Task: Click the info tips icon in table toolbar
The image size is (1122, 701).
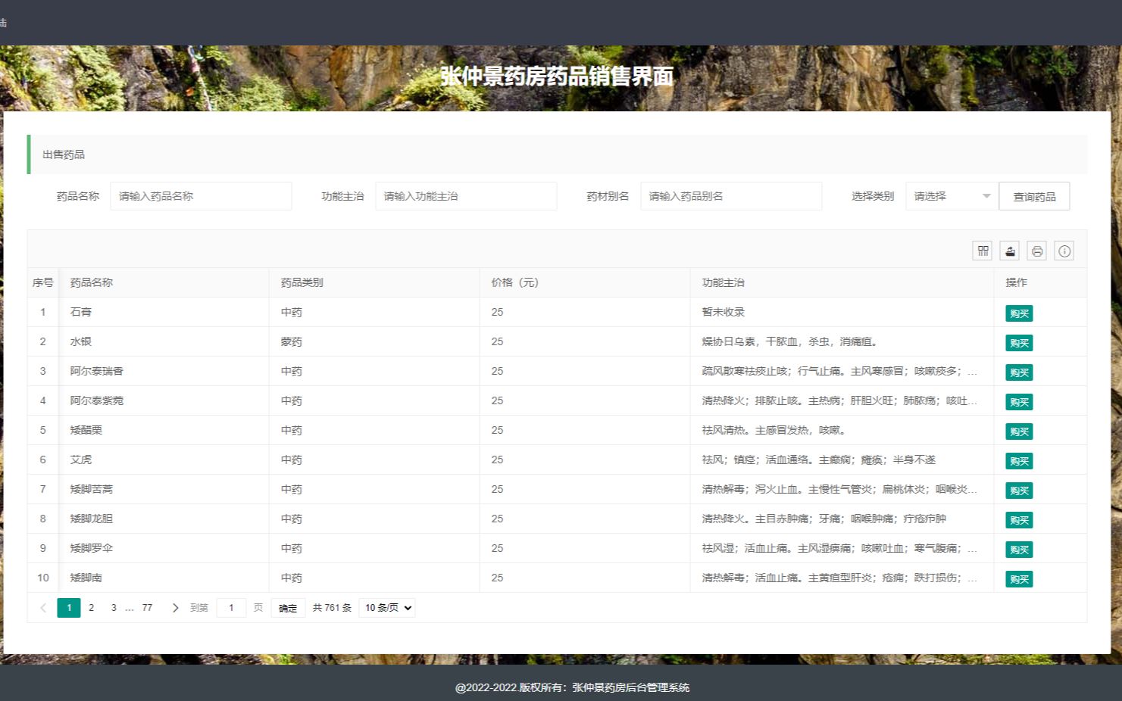Action: [1064, 251]
